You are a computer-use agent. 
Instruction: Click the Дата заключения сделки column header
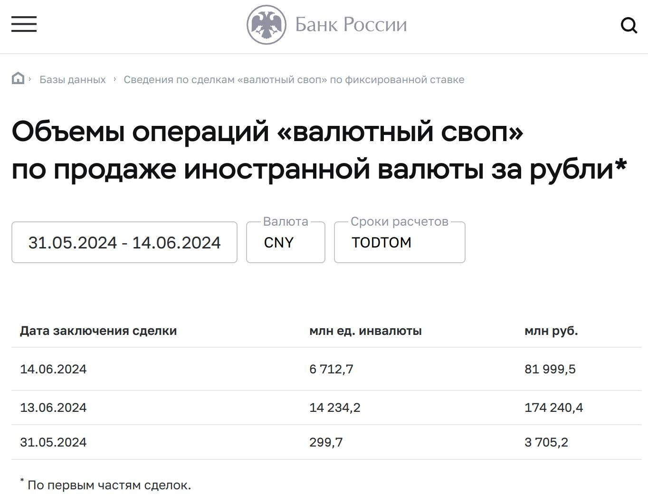98,331
